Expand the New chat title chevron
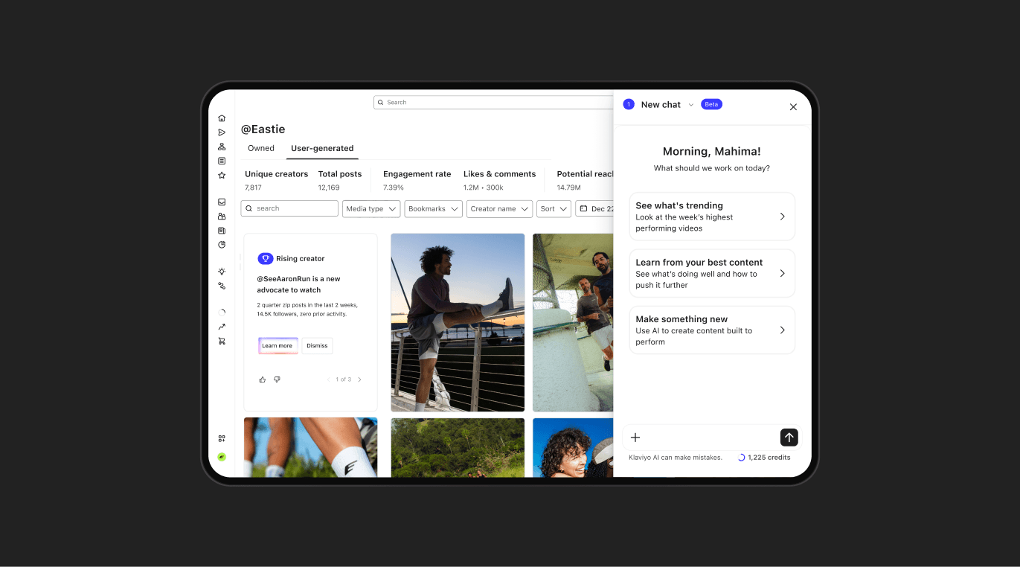 [691, 105]
